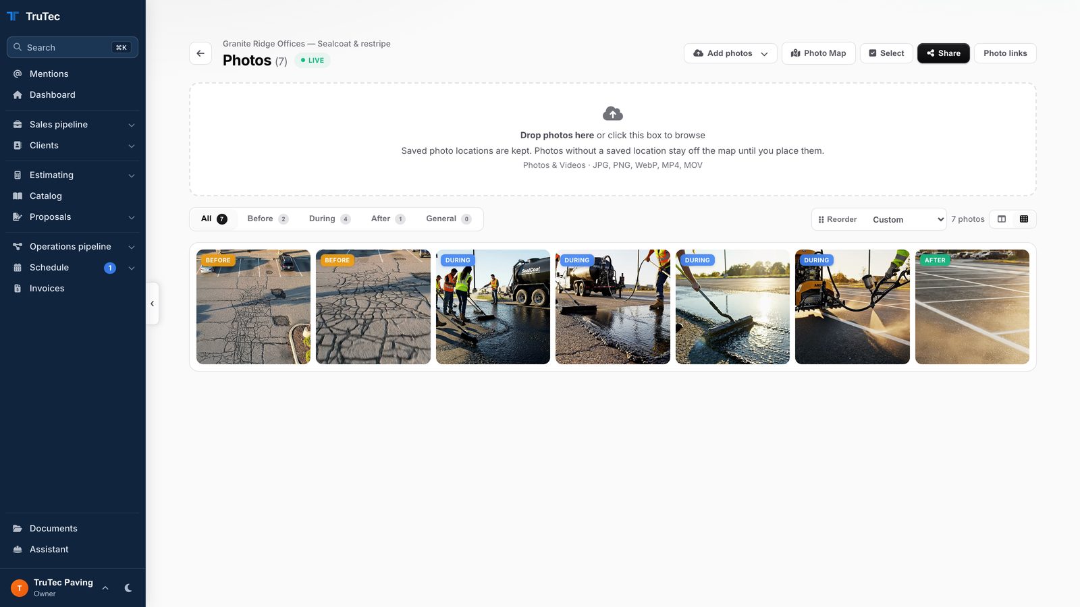Image resolution: width=1080 pixels, height=607 pixels.
Task: Select the All photos tab
Action: (x=214, y=219)
